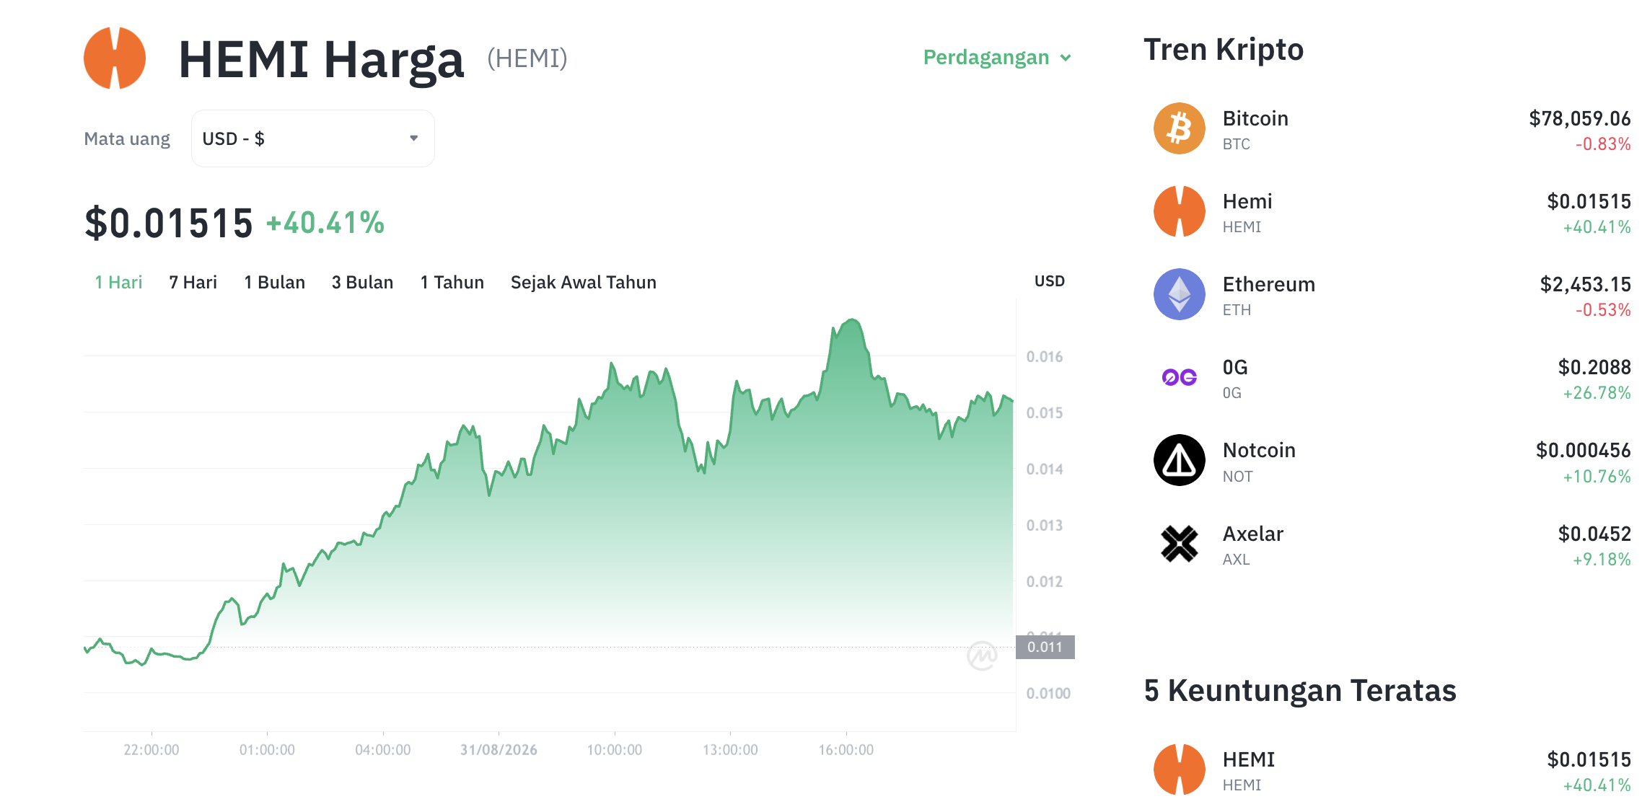Expand the USD - $ currency selector
Screen dimensions: 1642x812
pyautogui.click(x=312, y=138)
